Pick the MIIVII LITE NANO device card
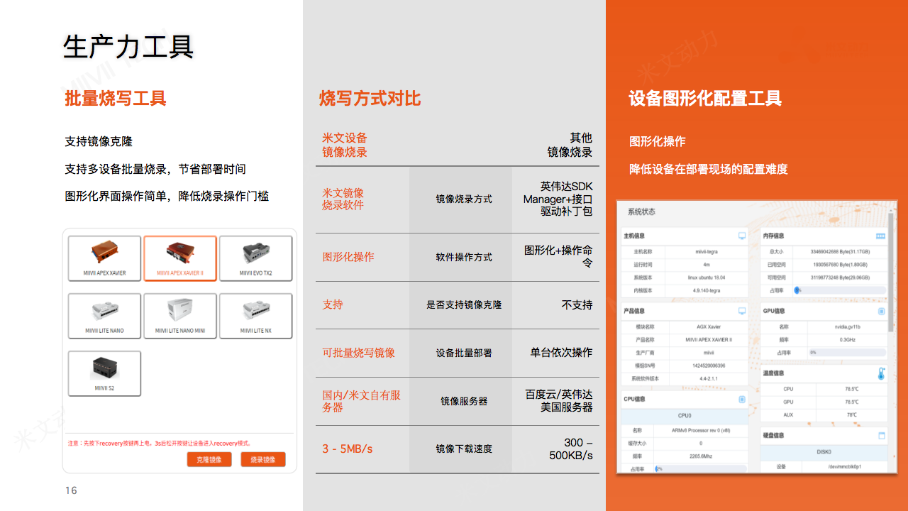908x511 pixels. (x=104, y=317)
